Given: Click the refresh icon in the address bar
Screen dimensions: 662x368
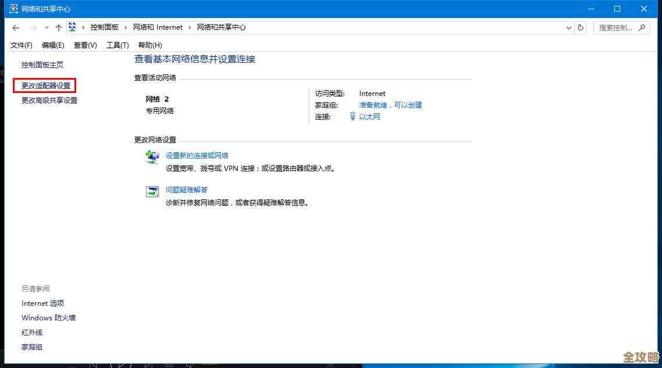Looking at the screenshot, I should point(581,27).
